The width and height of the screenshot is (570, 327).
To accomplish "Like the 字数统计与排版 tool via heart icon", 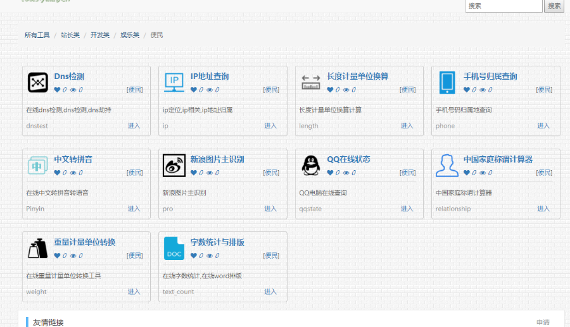I will coord(194,256).
